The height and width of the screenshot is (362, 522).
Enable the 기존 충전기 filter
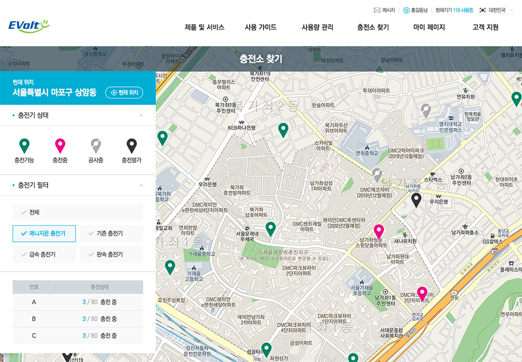click(x=111, y=233)
